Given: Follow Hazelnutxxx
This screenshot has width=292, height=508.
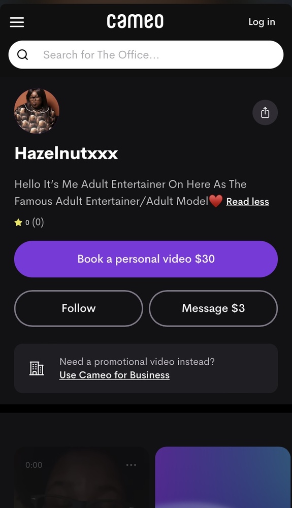Looking at the screenshot, I should [x=79, y=308].
